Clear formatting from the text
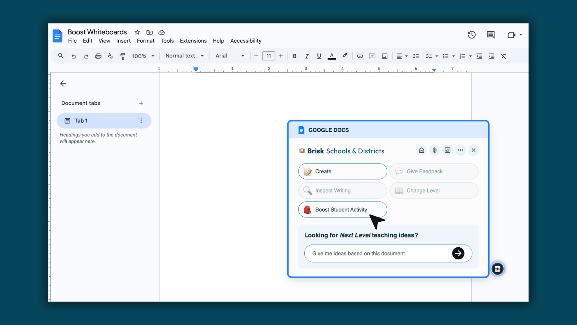Screen dimensions: 577x325 [x=503, y=56]
